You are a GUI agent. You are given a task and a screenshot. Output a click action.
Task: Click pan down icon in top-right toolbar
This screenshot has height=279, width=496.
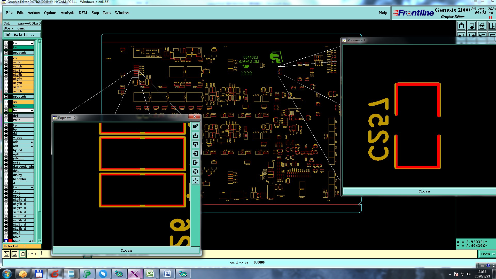tap(472, 26)
